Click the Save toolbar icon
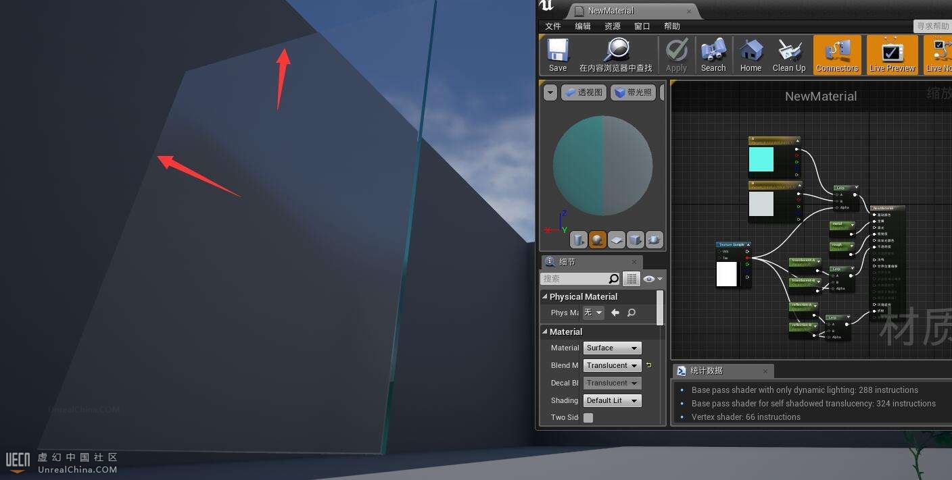This screenshot has width=952, height=480. click(558, 55)
